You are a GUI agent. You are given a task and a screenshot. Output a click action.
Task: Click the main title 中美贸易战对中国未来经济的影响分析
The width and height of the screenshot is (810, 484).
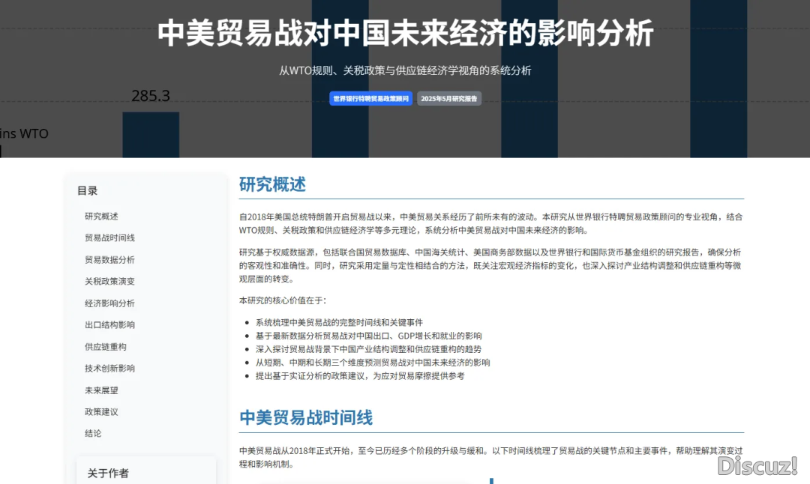pos(406,33)
